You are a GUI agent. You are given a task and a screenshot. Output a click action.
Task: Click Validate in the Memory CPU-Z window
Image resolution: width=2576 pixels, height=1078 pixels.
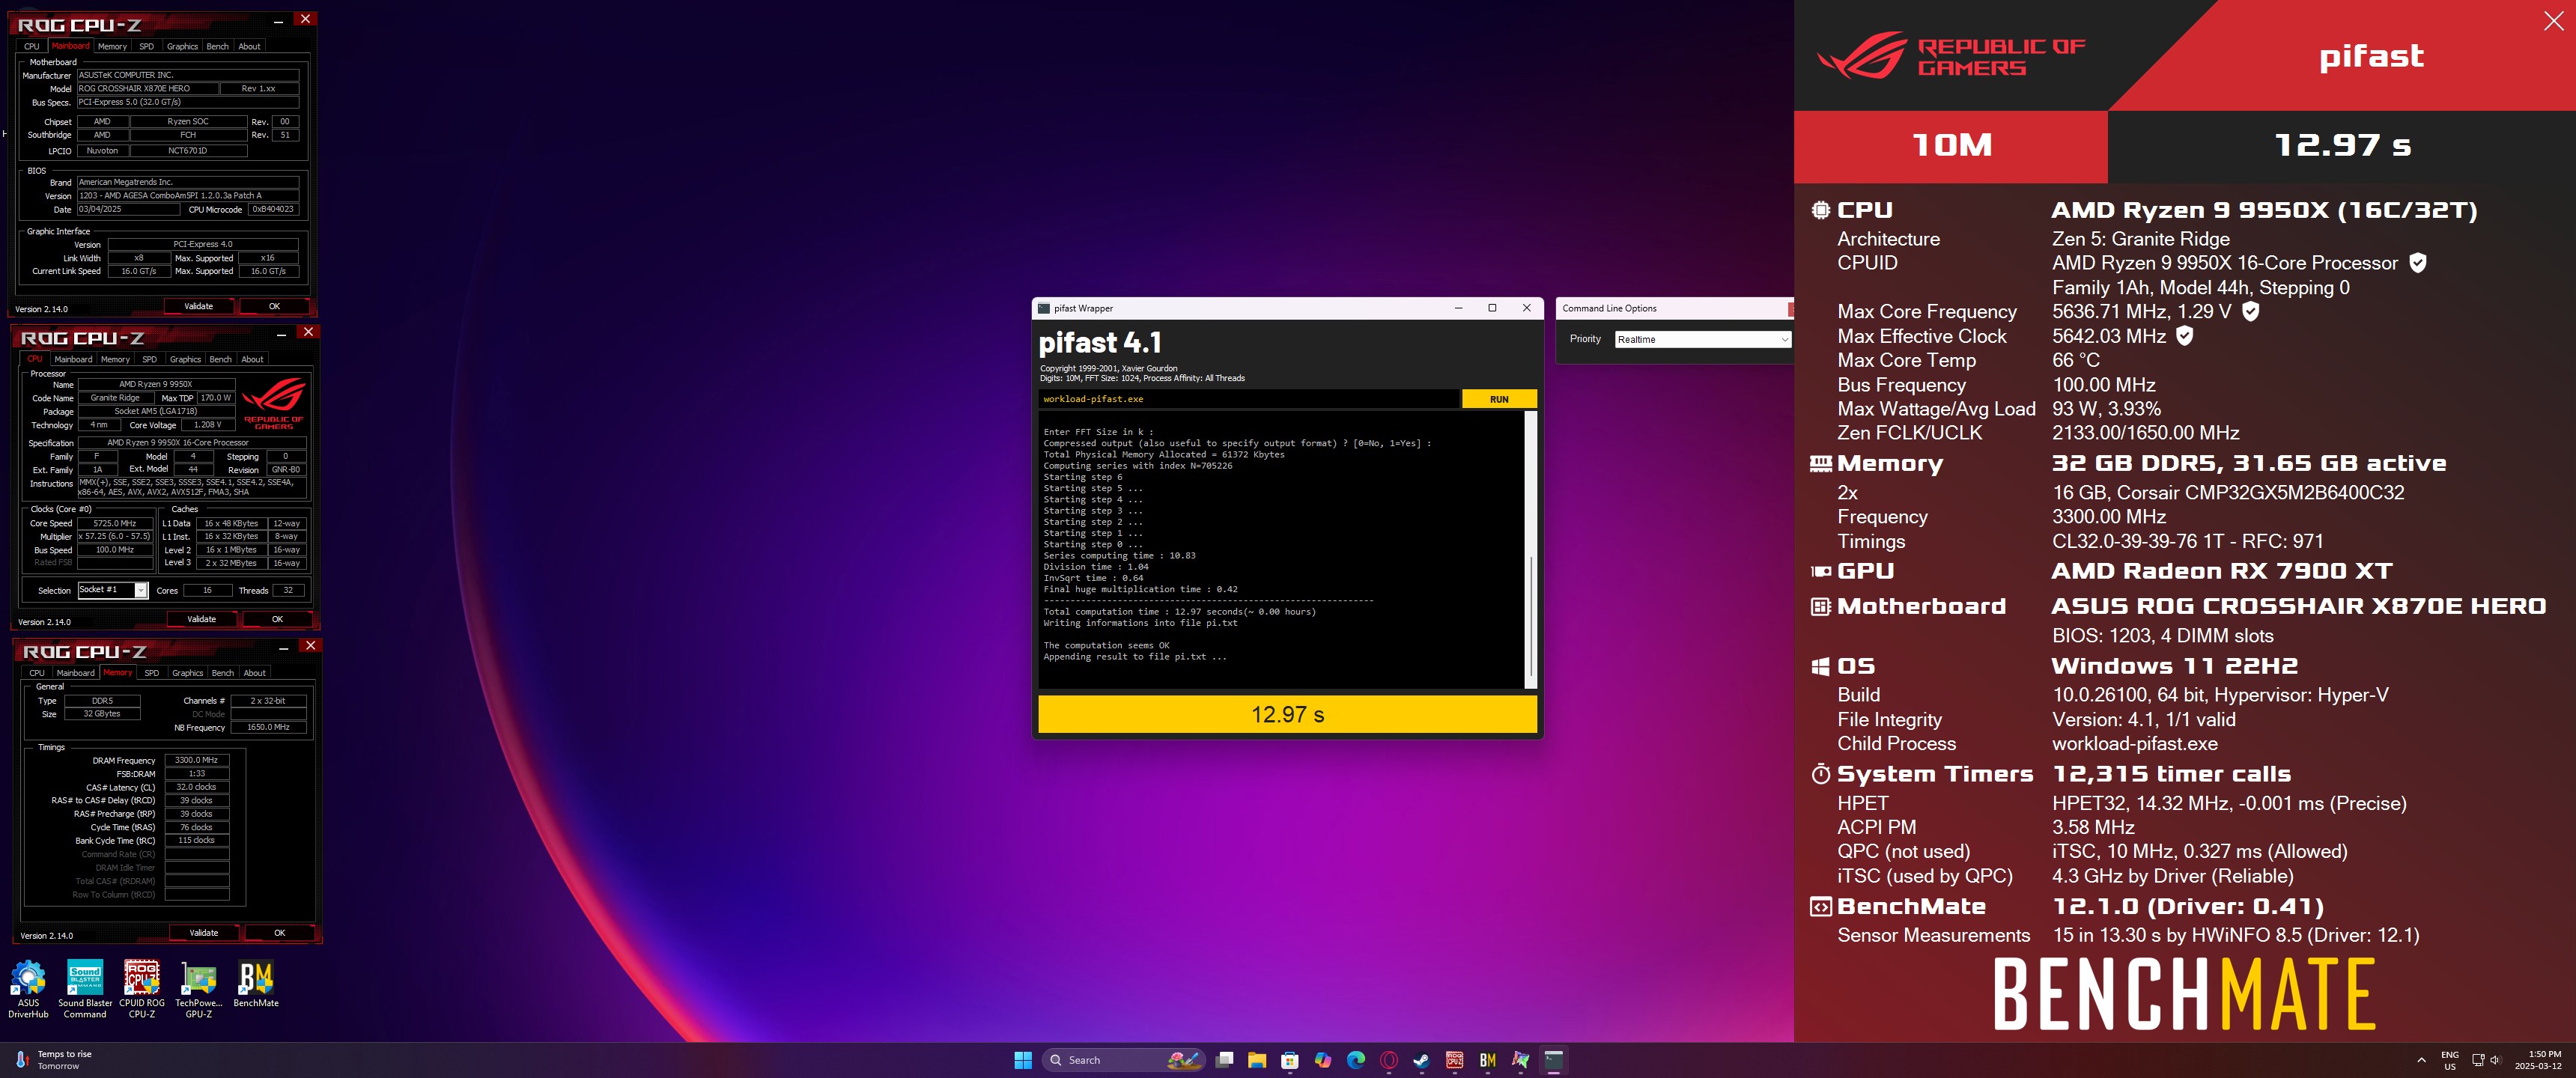(204, 933)
